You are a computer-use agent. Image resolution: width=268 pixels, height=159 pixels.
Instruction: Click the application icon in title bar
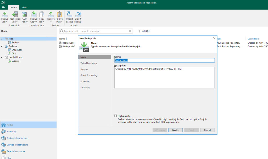pos(3,3)
